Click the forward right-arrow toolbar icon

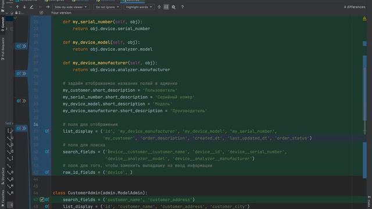point(48,7)
